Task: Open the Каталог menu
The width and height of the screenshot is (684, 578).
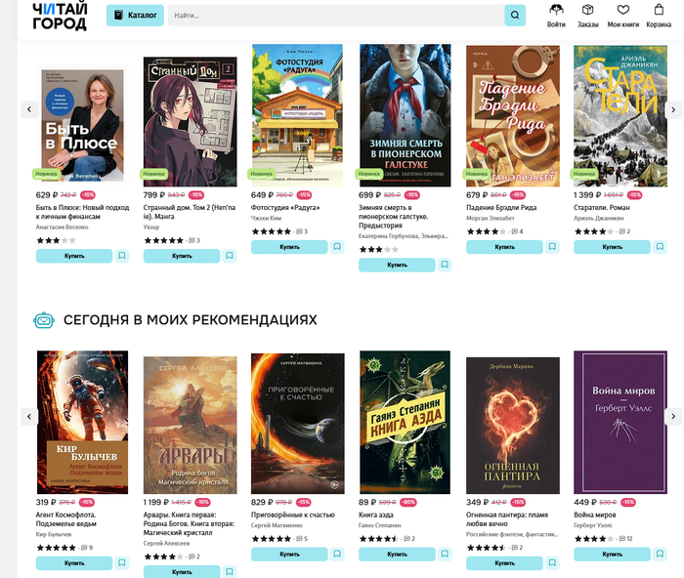Action: pos(135,16)
